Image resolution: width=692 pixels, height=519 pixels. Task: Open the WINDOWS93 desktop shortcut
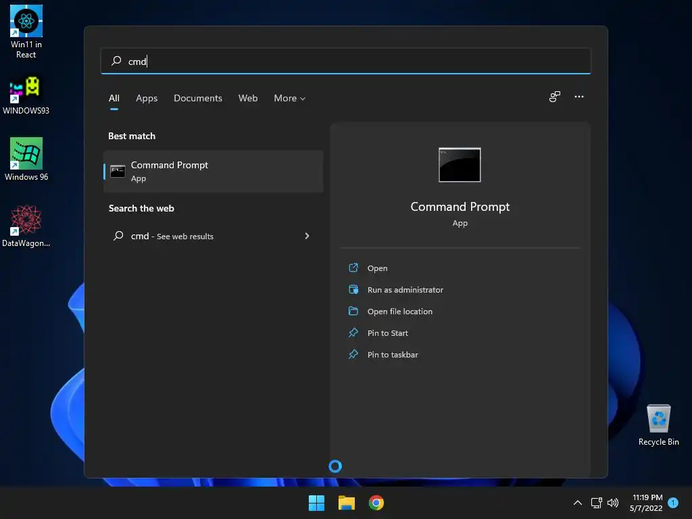(26, 95)
